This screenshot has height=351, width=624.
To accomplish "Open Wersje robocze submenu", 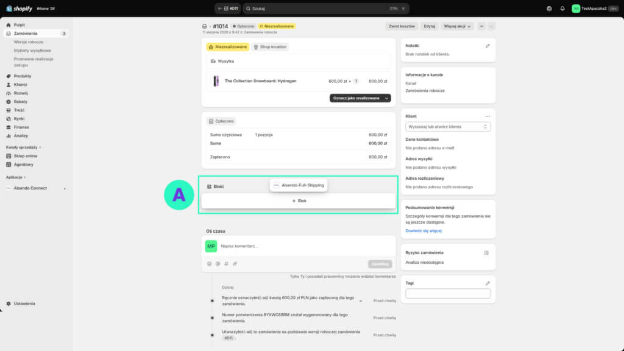I will coord(29,42).
